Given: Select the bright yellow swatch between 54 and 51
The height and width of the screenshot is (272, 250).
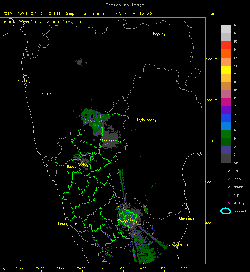Looking at the screenshot, I should pos(225,69).
